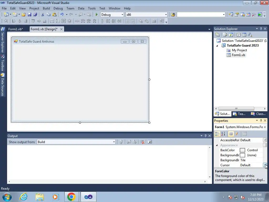
Task: Open Solution Explorer from toolbar icon
Action: (231, 15)
